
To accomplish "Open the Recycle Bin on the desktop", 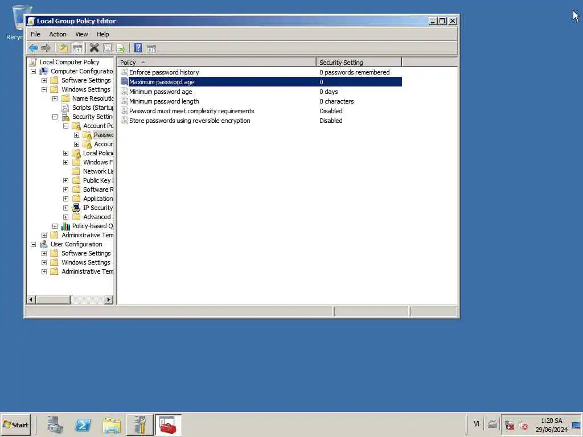I will (x=19, y=23).
